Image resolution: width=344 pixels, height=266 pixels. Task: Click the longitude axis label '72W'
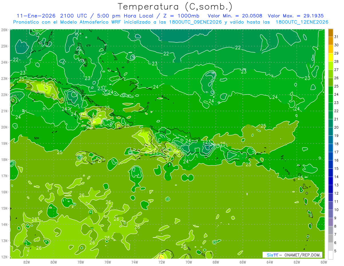[162, 262]
